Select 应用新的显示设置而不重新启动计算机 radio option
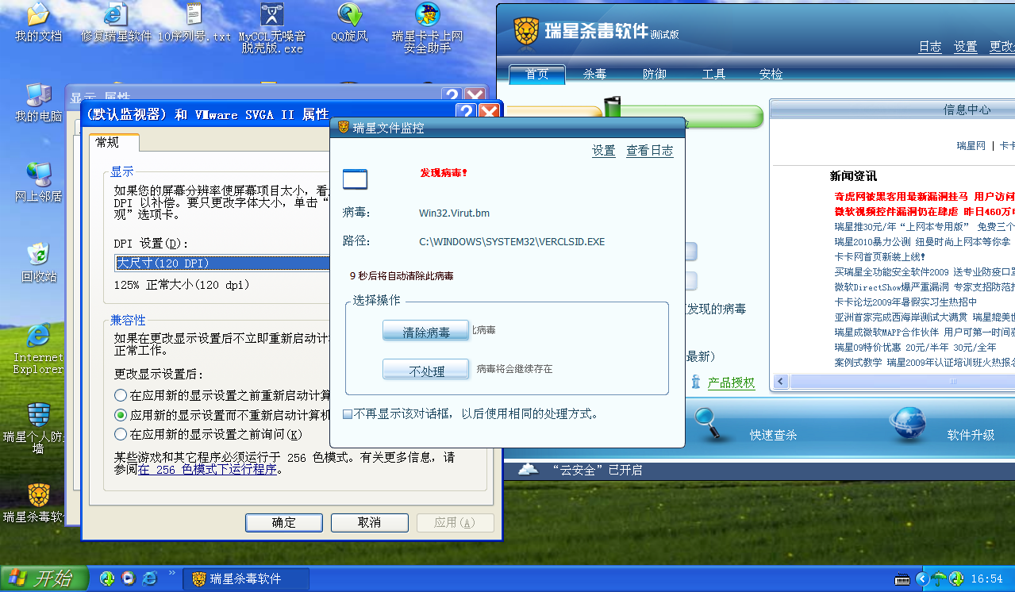 (121, 415)
